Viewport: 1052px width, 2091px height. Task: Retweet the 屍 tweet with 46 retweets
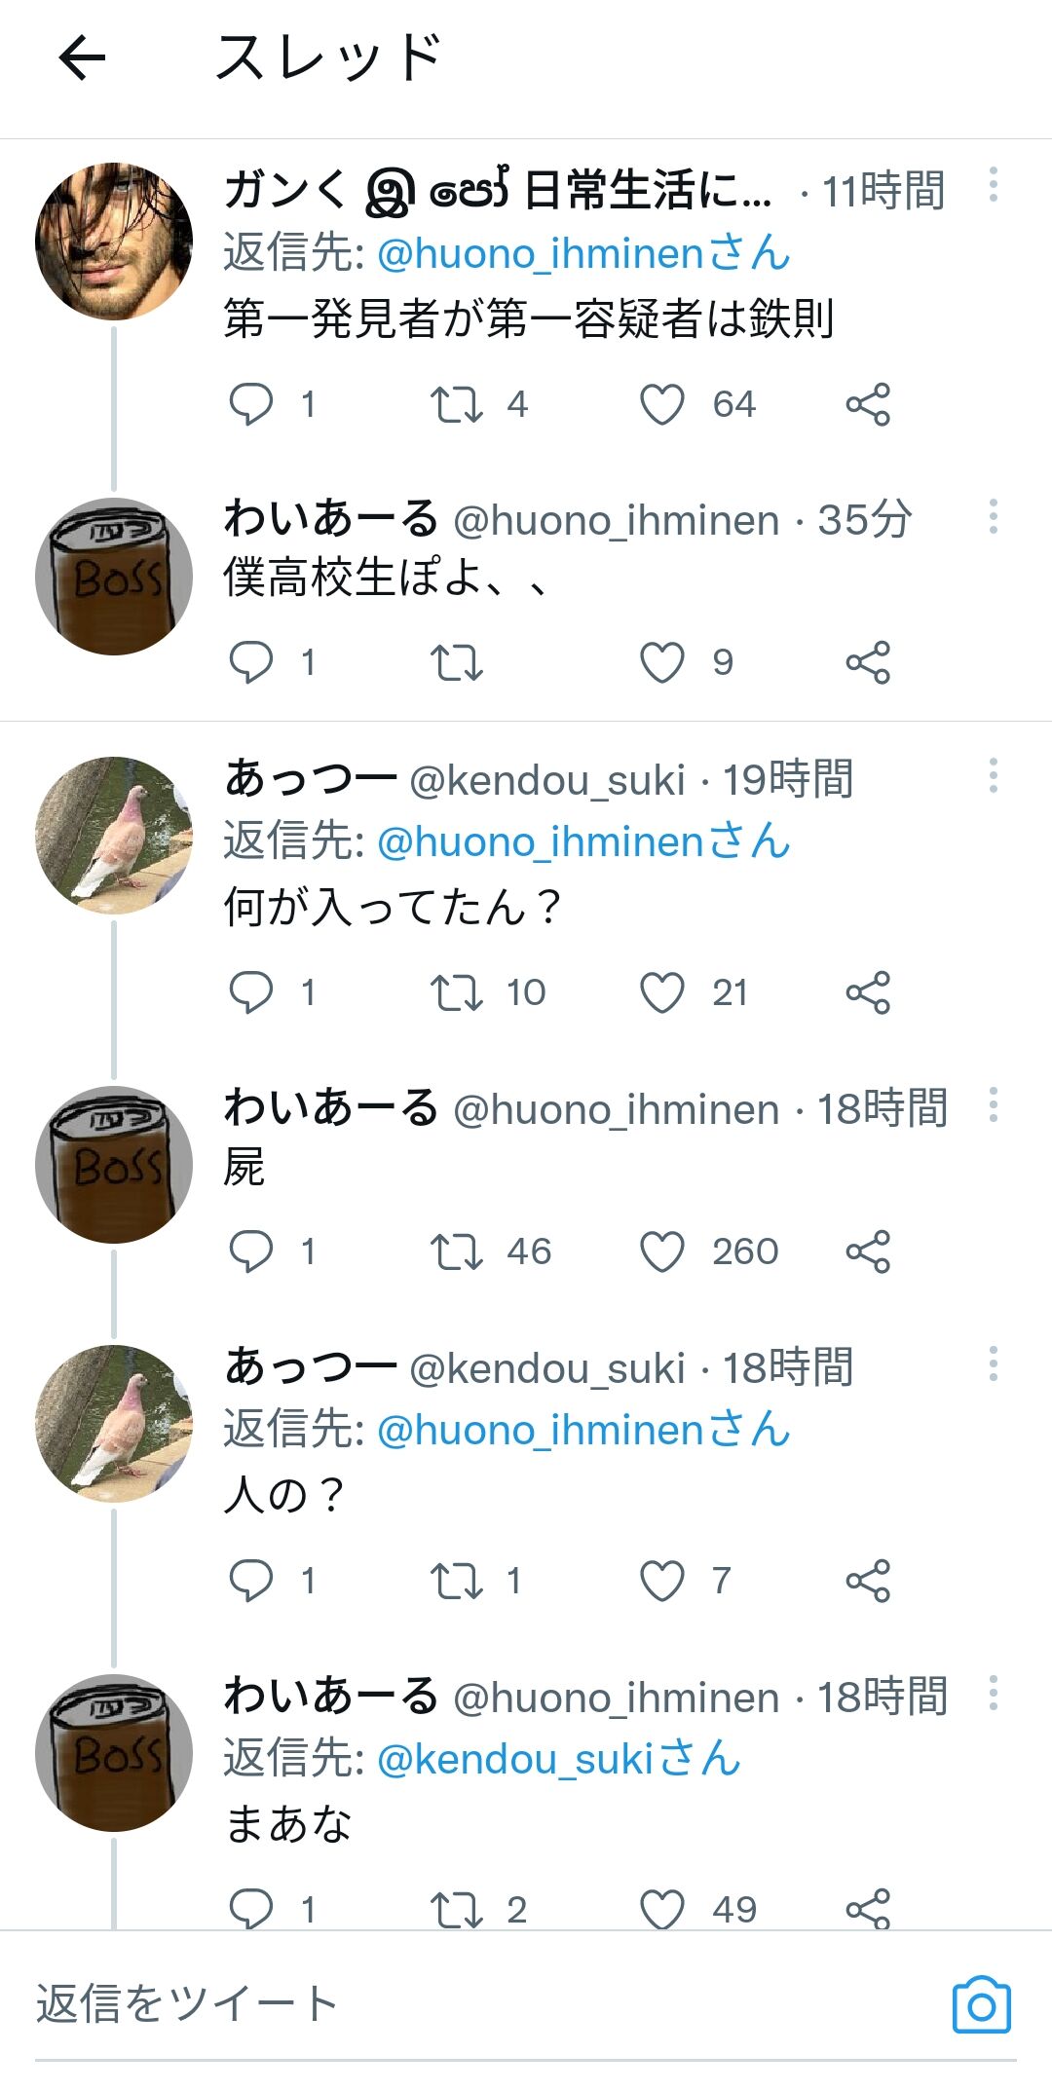[x=456, y=1251]
